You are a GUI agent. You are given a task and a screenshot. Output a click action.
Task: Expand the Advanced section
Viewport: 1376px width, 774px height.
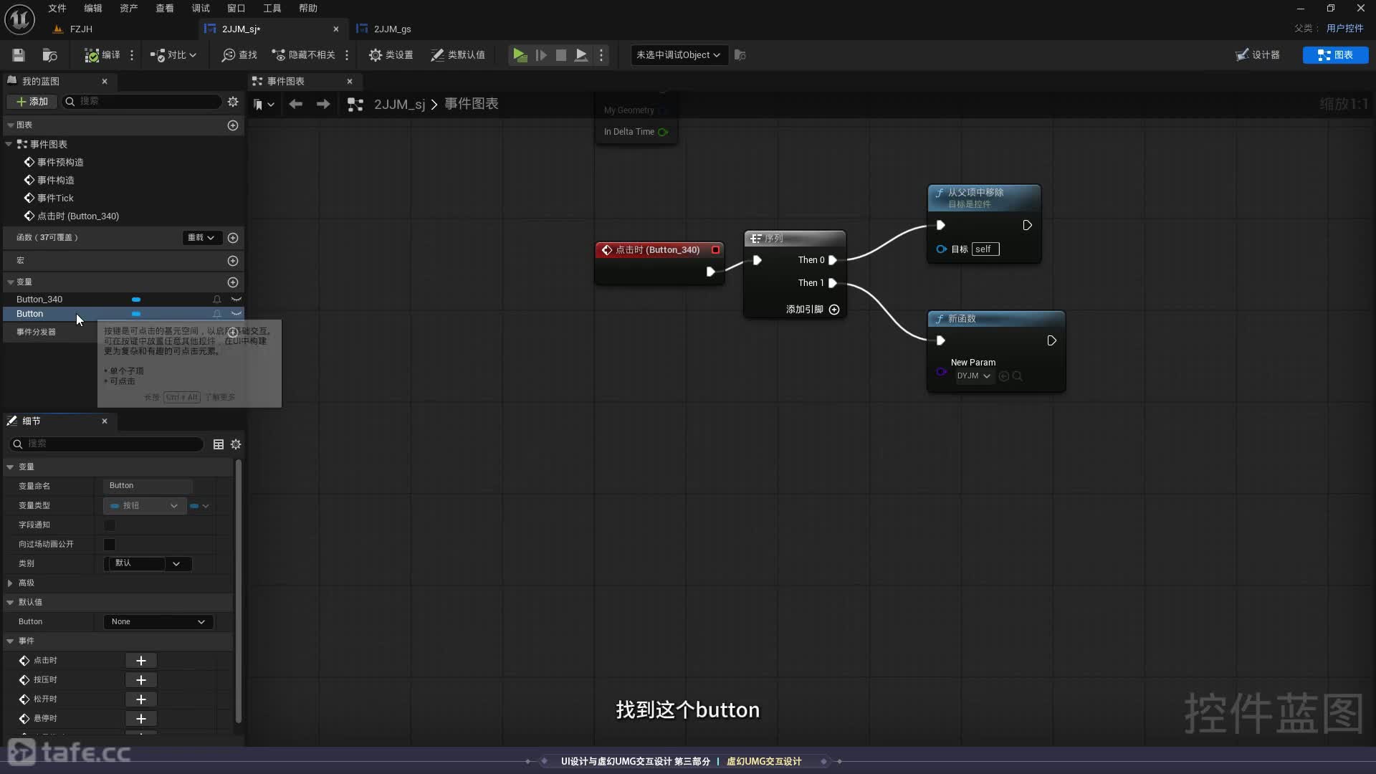[x=10, y=583]
